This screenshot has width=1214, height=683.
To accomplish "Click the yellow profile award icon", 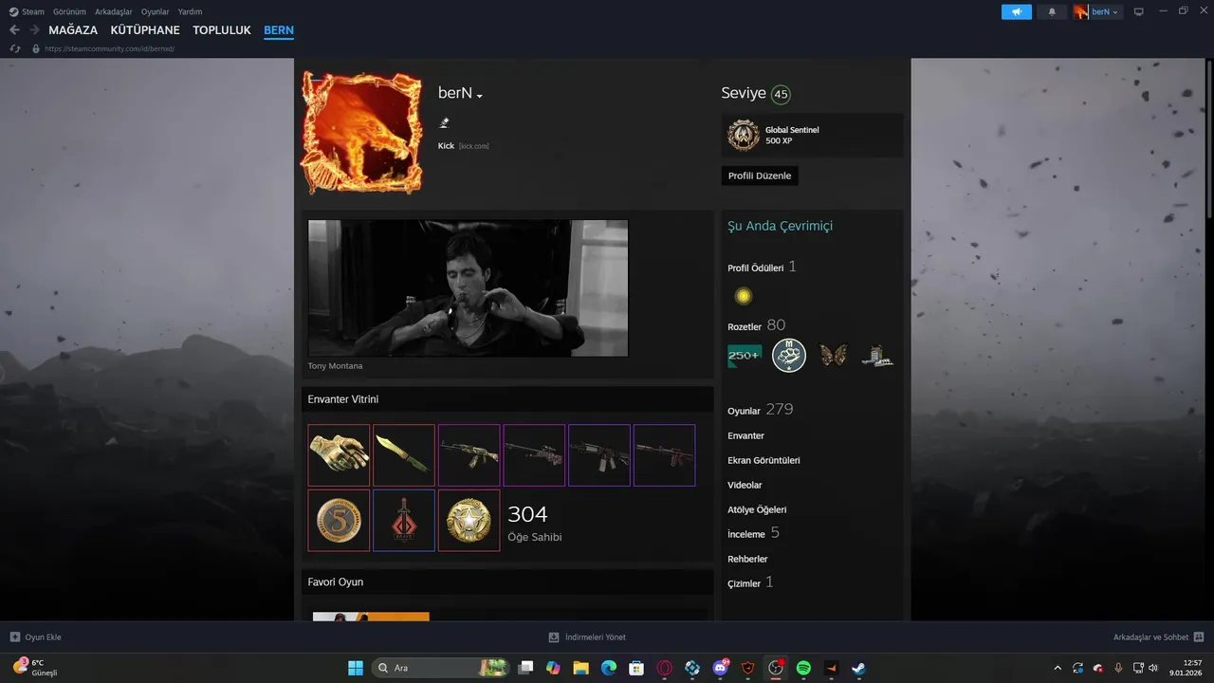I will [744, 296].
